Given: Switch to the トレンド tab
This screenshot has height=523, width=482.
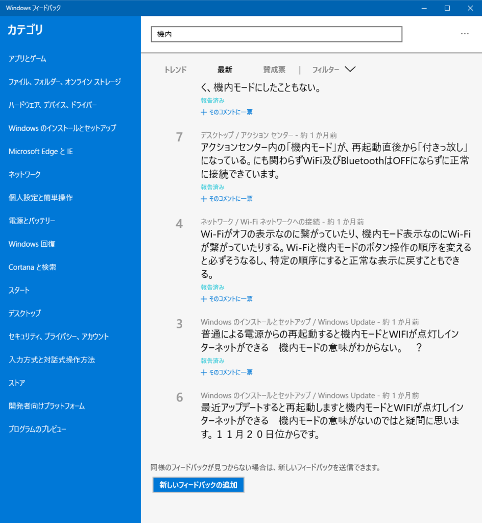Looking at the screenshot, I should pyautogui.click(x=175, y=69).
